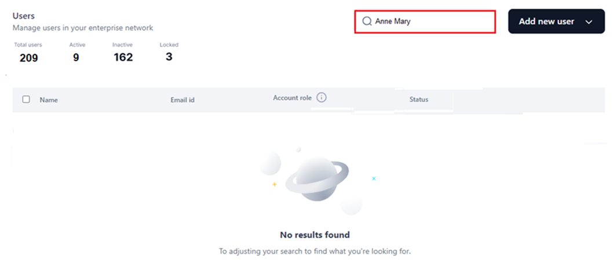Image resolution: width=613 pixels, height=263 pixels.
Task: Show Active users count 9
Action: (76, 57)
